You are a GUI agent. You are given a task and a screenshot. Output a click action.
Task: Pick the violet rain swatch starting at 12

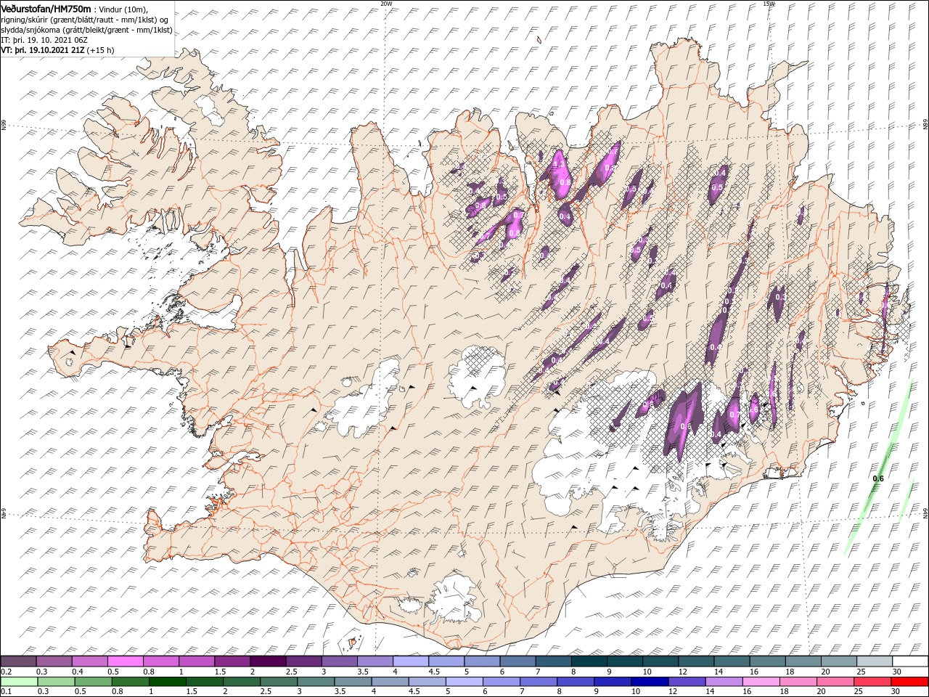click(x=687, y=681)
